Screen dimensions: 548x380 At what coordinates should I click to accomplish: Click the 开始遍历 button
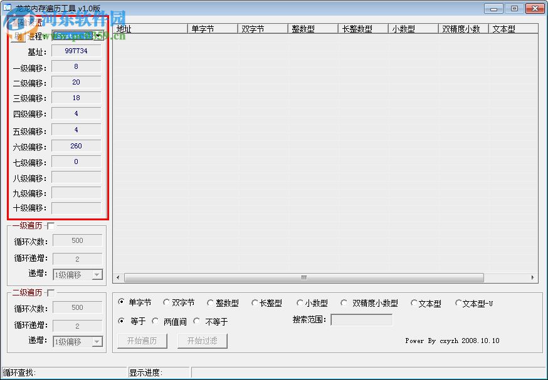(142, 341)
